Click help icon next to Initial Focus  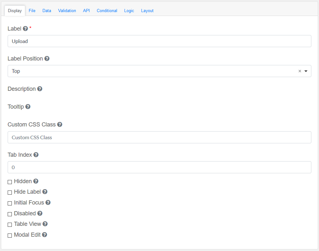48,203
